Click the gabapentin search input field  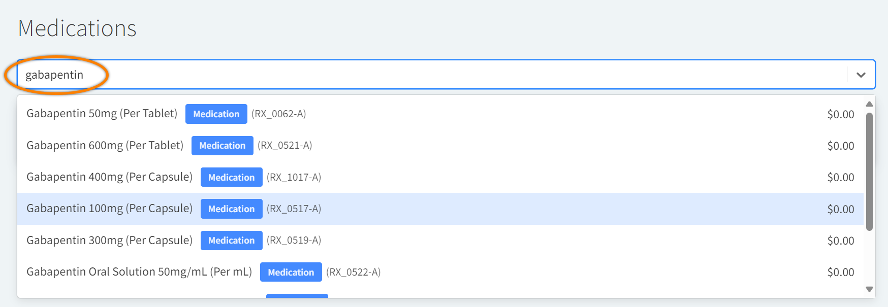pos(406,75)
